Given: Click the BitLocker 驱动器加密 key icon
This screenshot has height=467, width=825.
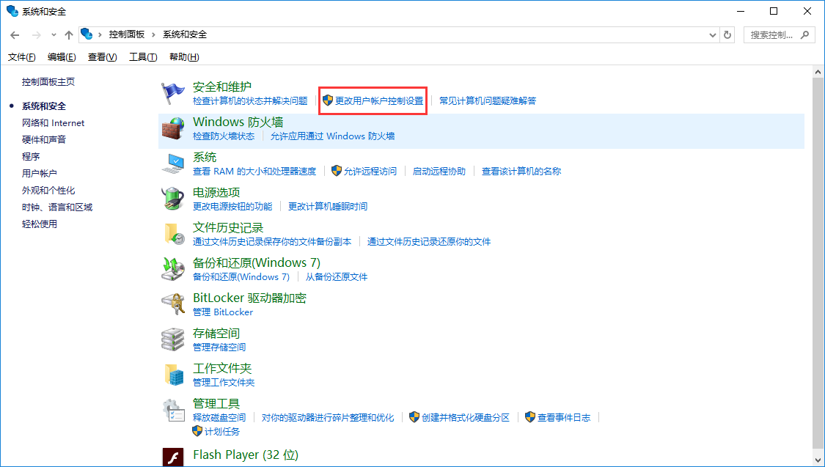Looking at the screenshot, I should tap(173, 304).
